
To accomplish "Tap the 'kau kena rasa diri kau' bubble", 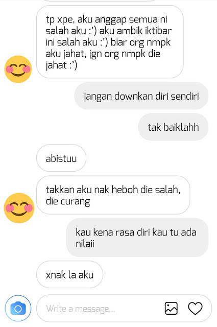I will pos(137,238).
